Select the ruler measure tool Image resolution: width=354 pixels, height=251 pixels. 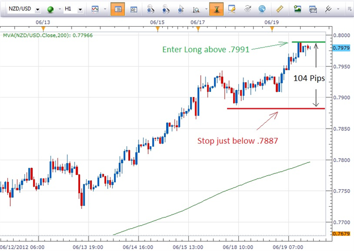click(280, 9)
